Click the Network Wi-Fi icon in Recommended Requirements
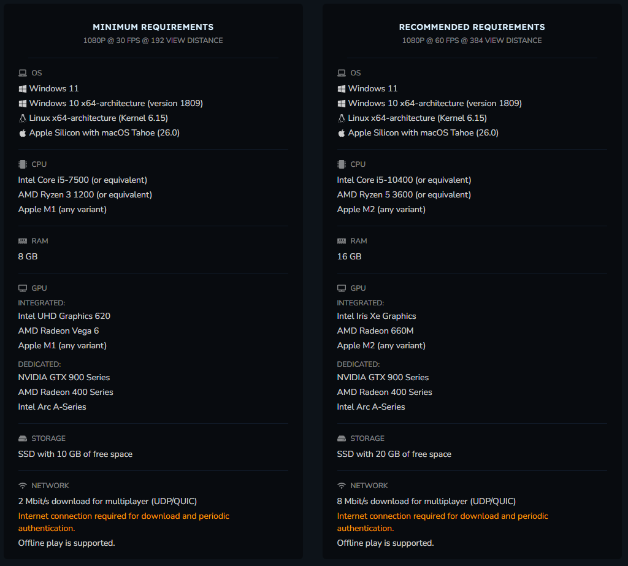The height and width of the screenshot is (566, 628). (x=342, y=486)
